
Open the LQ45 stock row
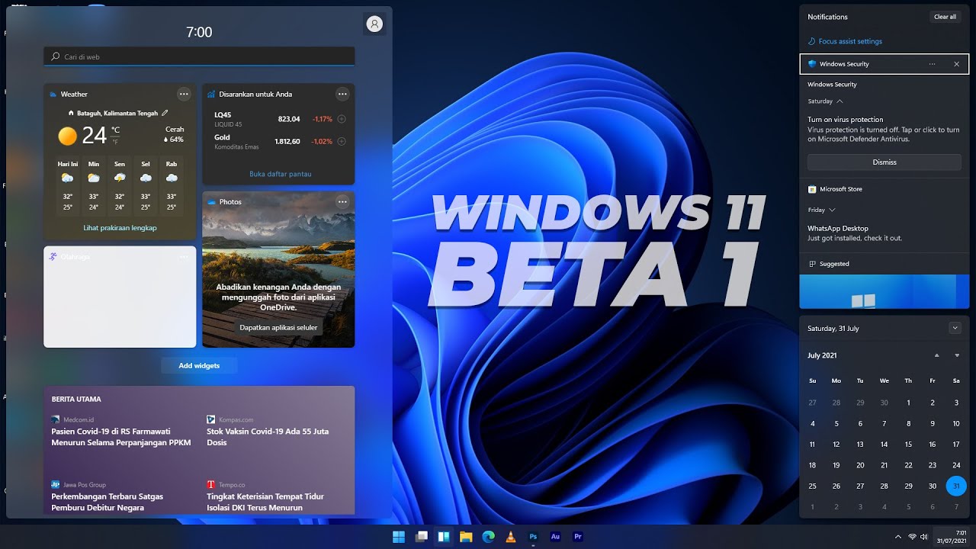[278, 120]
